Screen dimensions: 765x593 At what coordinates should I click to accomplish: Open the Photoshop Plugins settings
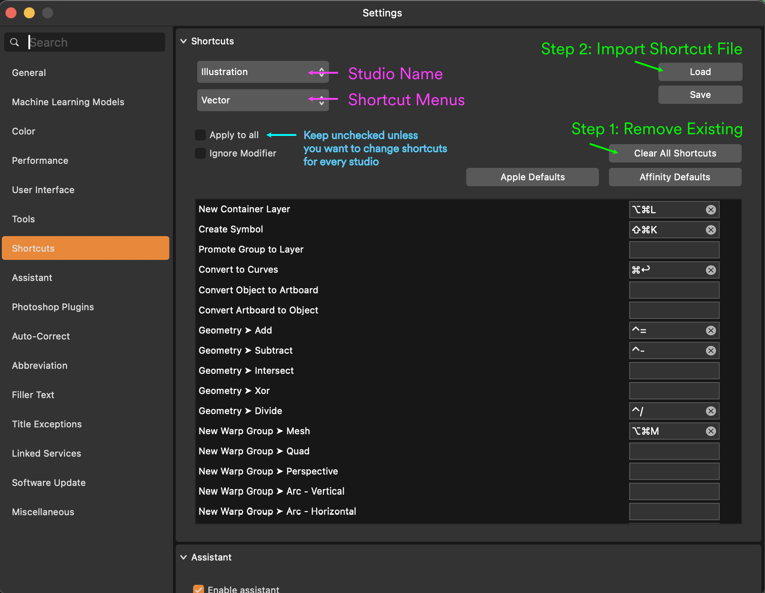click(53, 307)
